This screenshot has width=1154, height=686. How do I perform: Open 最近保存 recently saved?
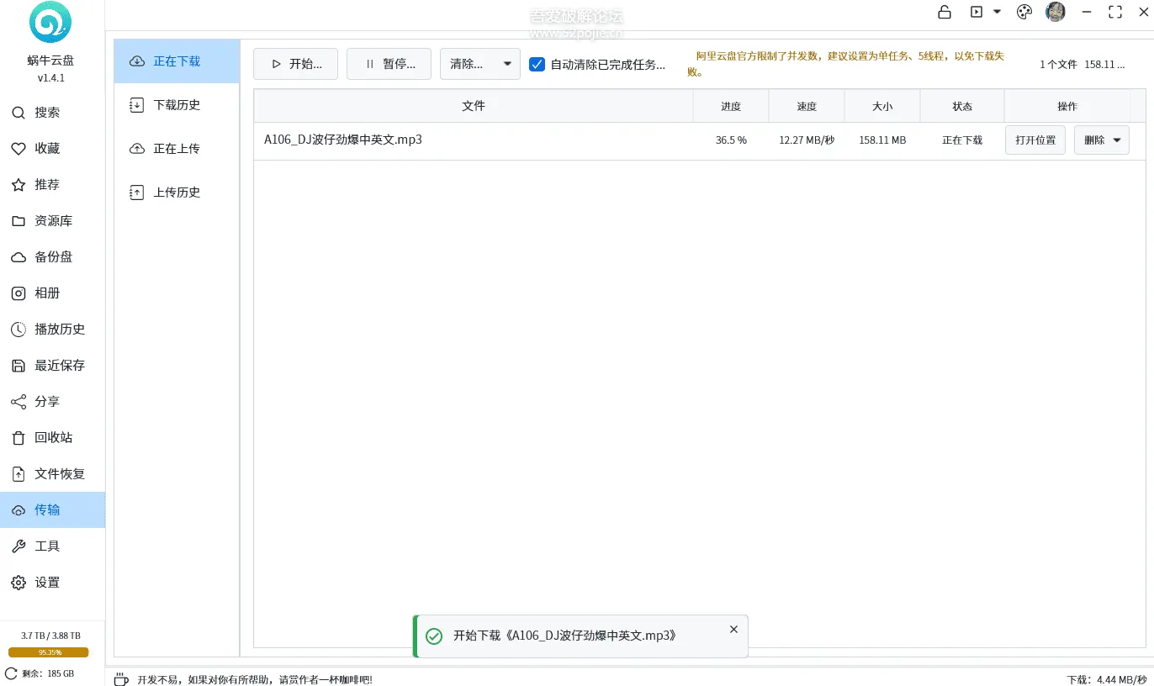[52, 366]
